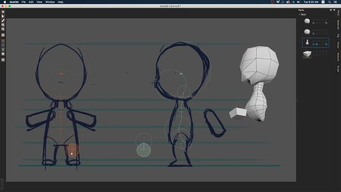Click brush icon on selected body part
The width and height of the screenshot is (341, 192).
point(326,44)
